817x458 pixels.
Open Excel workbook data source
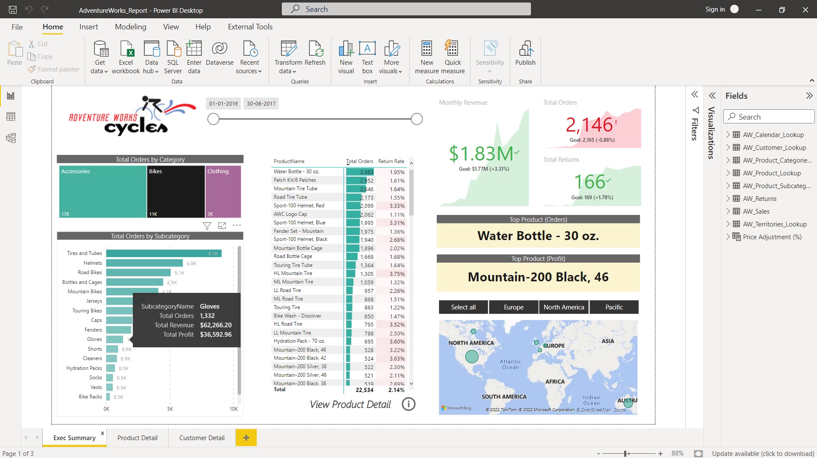pyautogui.click(x=126, y=57)
